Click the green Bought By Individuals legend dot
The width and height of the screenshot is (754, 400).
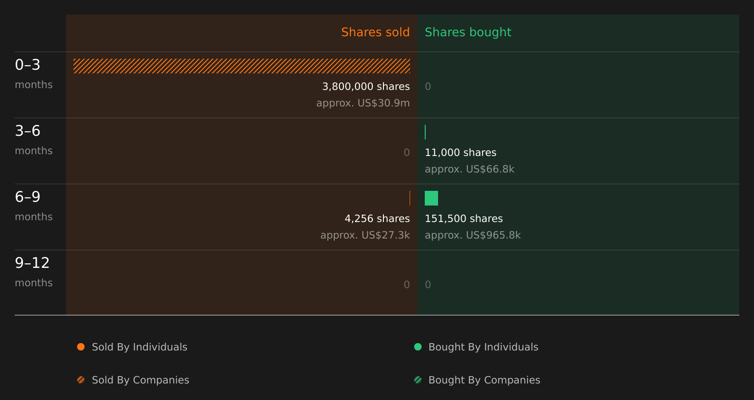point(418,347)
